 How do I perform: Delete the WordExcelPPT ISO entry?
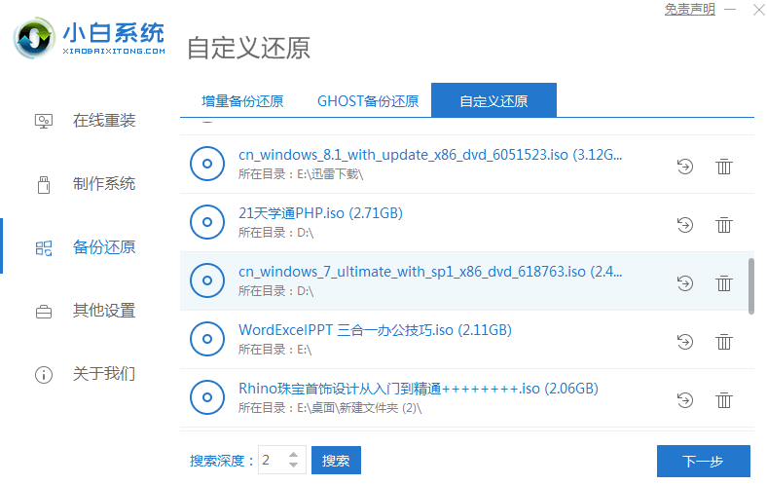(x=723, y=342)
